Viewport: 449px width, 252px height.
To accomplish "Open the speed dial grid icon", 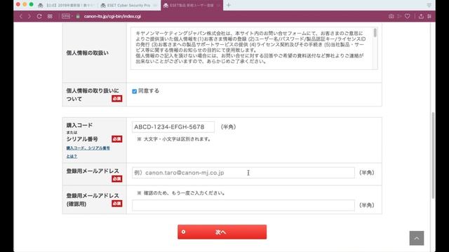I will pyautogui.click(x=50, y=16).
